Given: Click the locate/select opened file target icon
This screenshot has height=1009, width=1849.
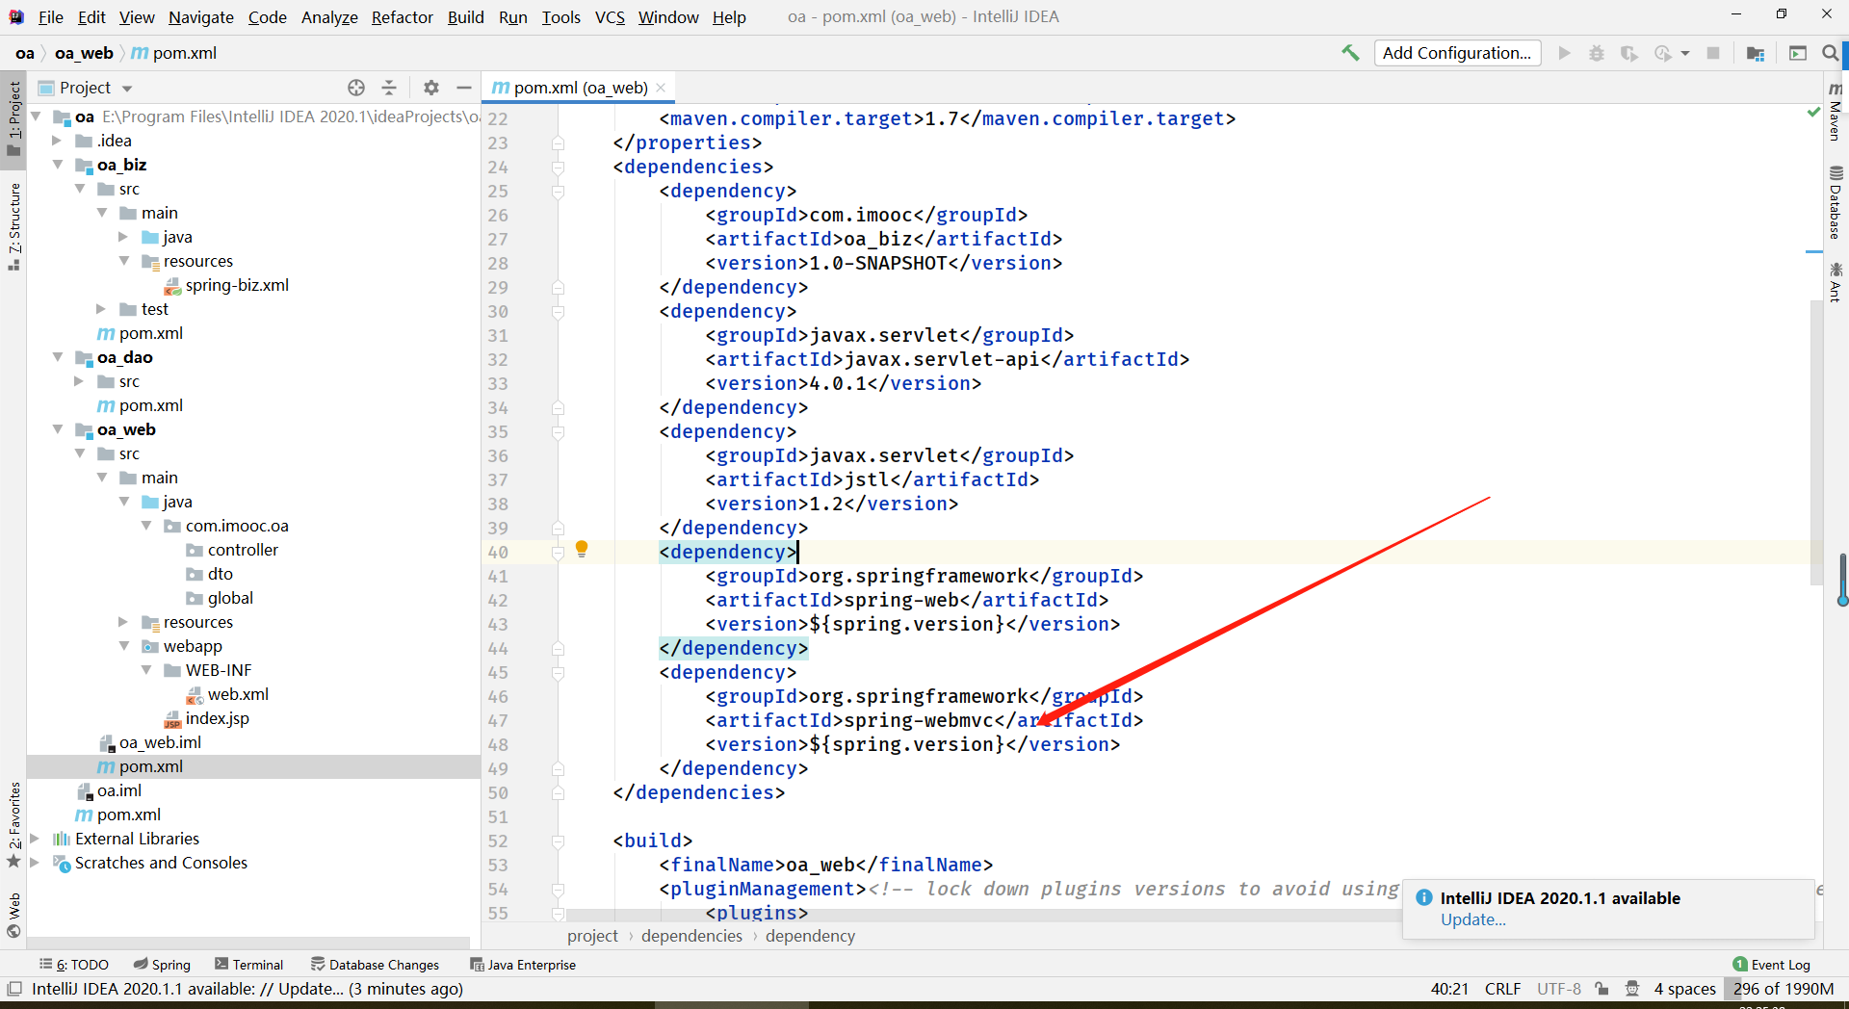Looking at the screenshot, I should point(356,88).
